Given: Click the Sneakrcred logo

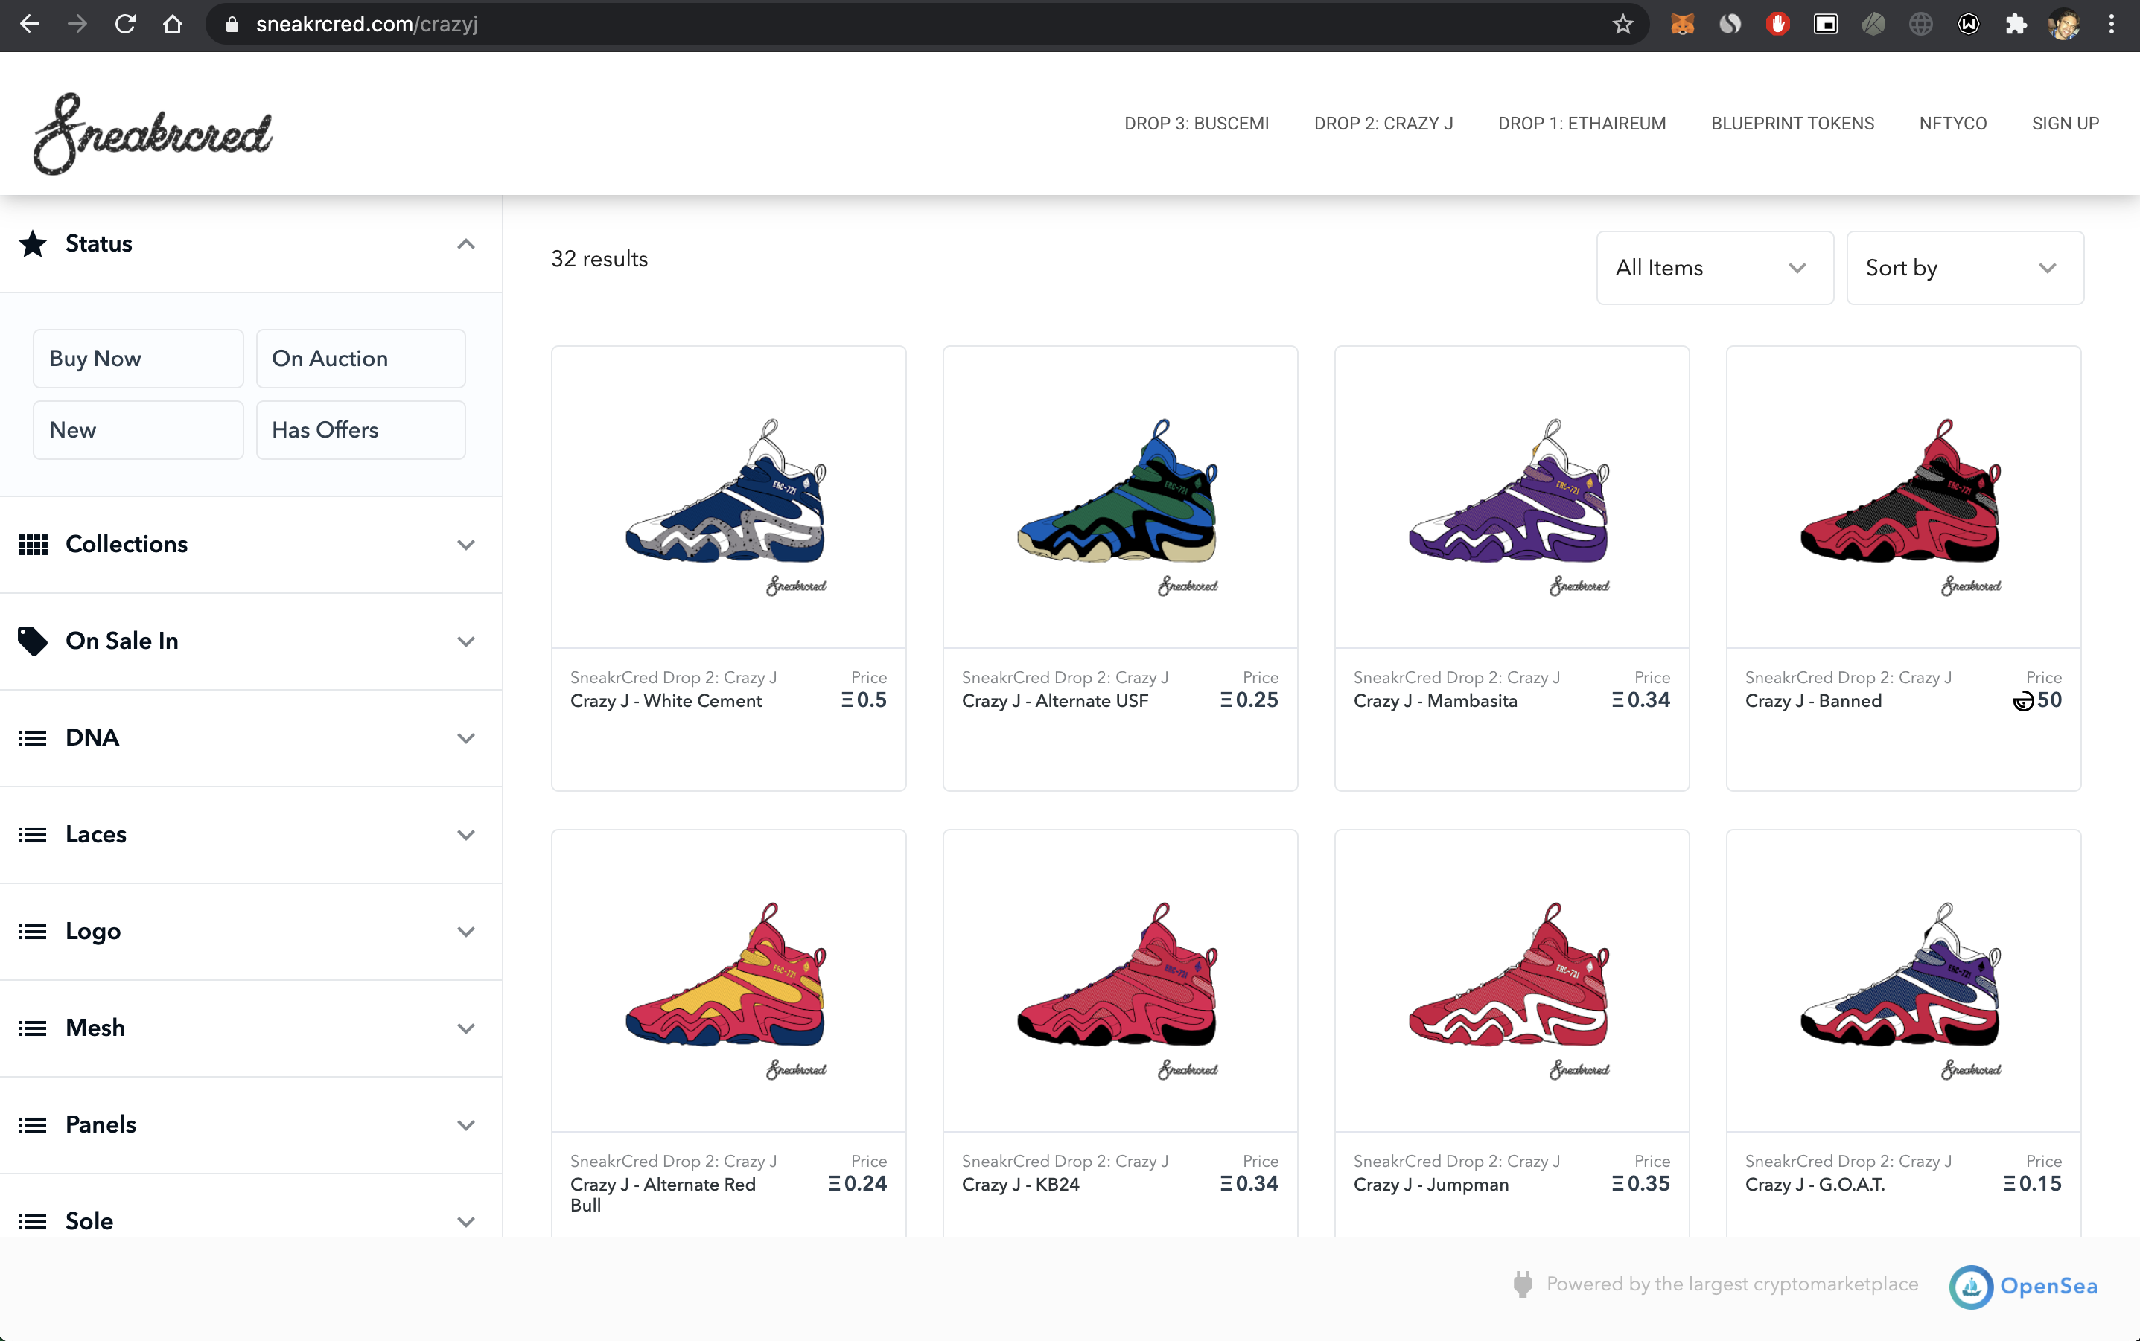Looking at the screenshot, I should point(153,133).
